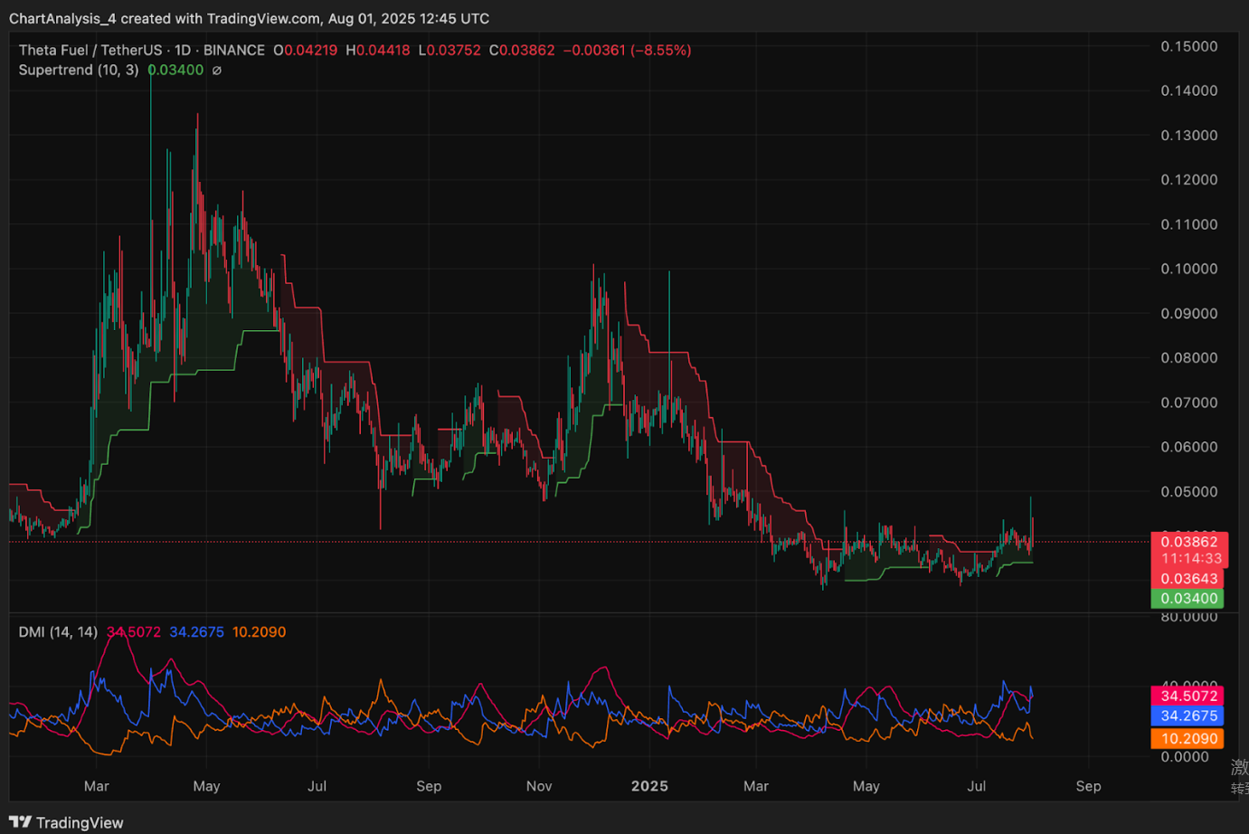1249x834 pixels.
Task: Click the bar countdown timer 11:14:33
Action: pos(1190,559)
